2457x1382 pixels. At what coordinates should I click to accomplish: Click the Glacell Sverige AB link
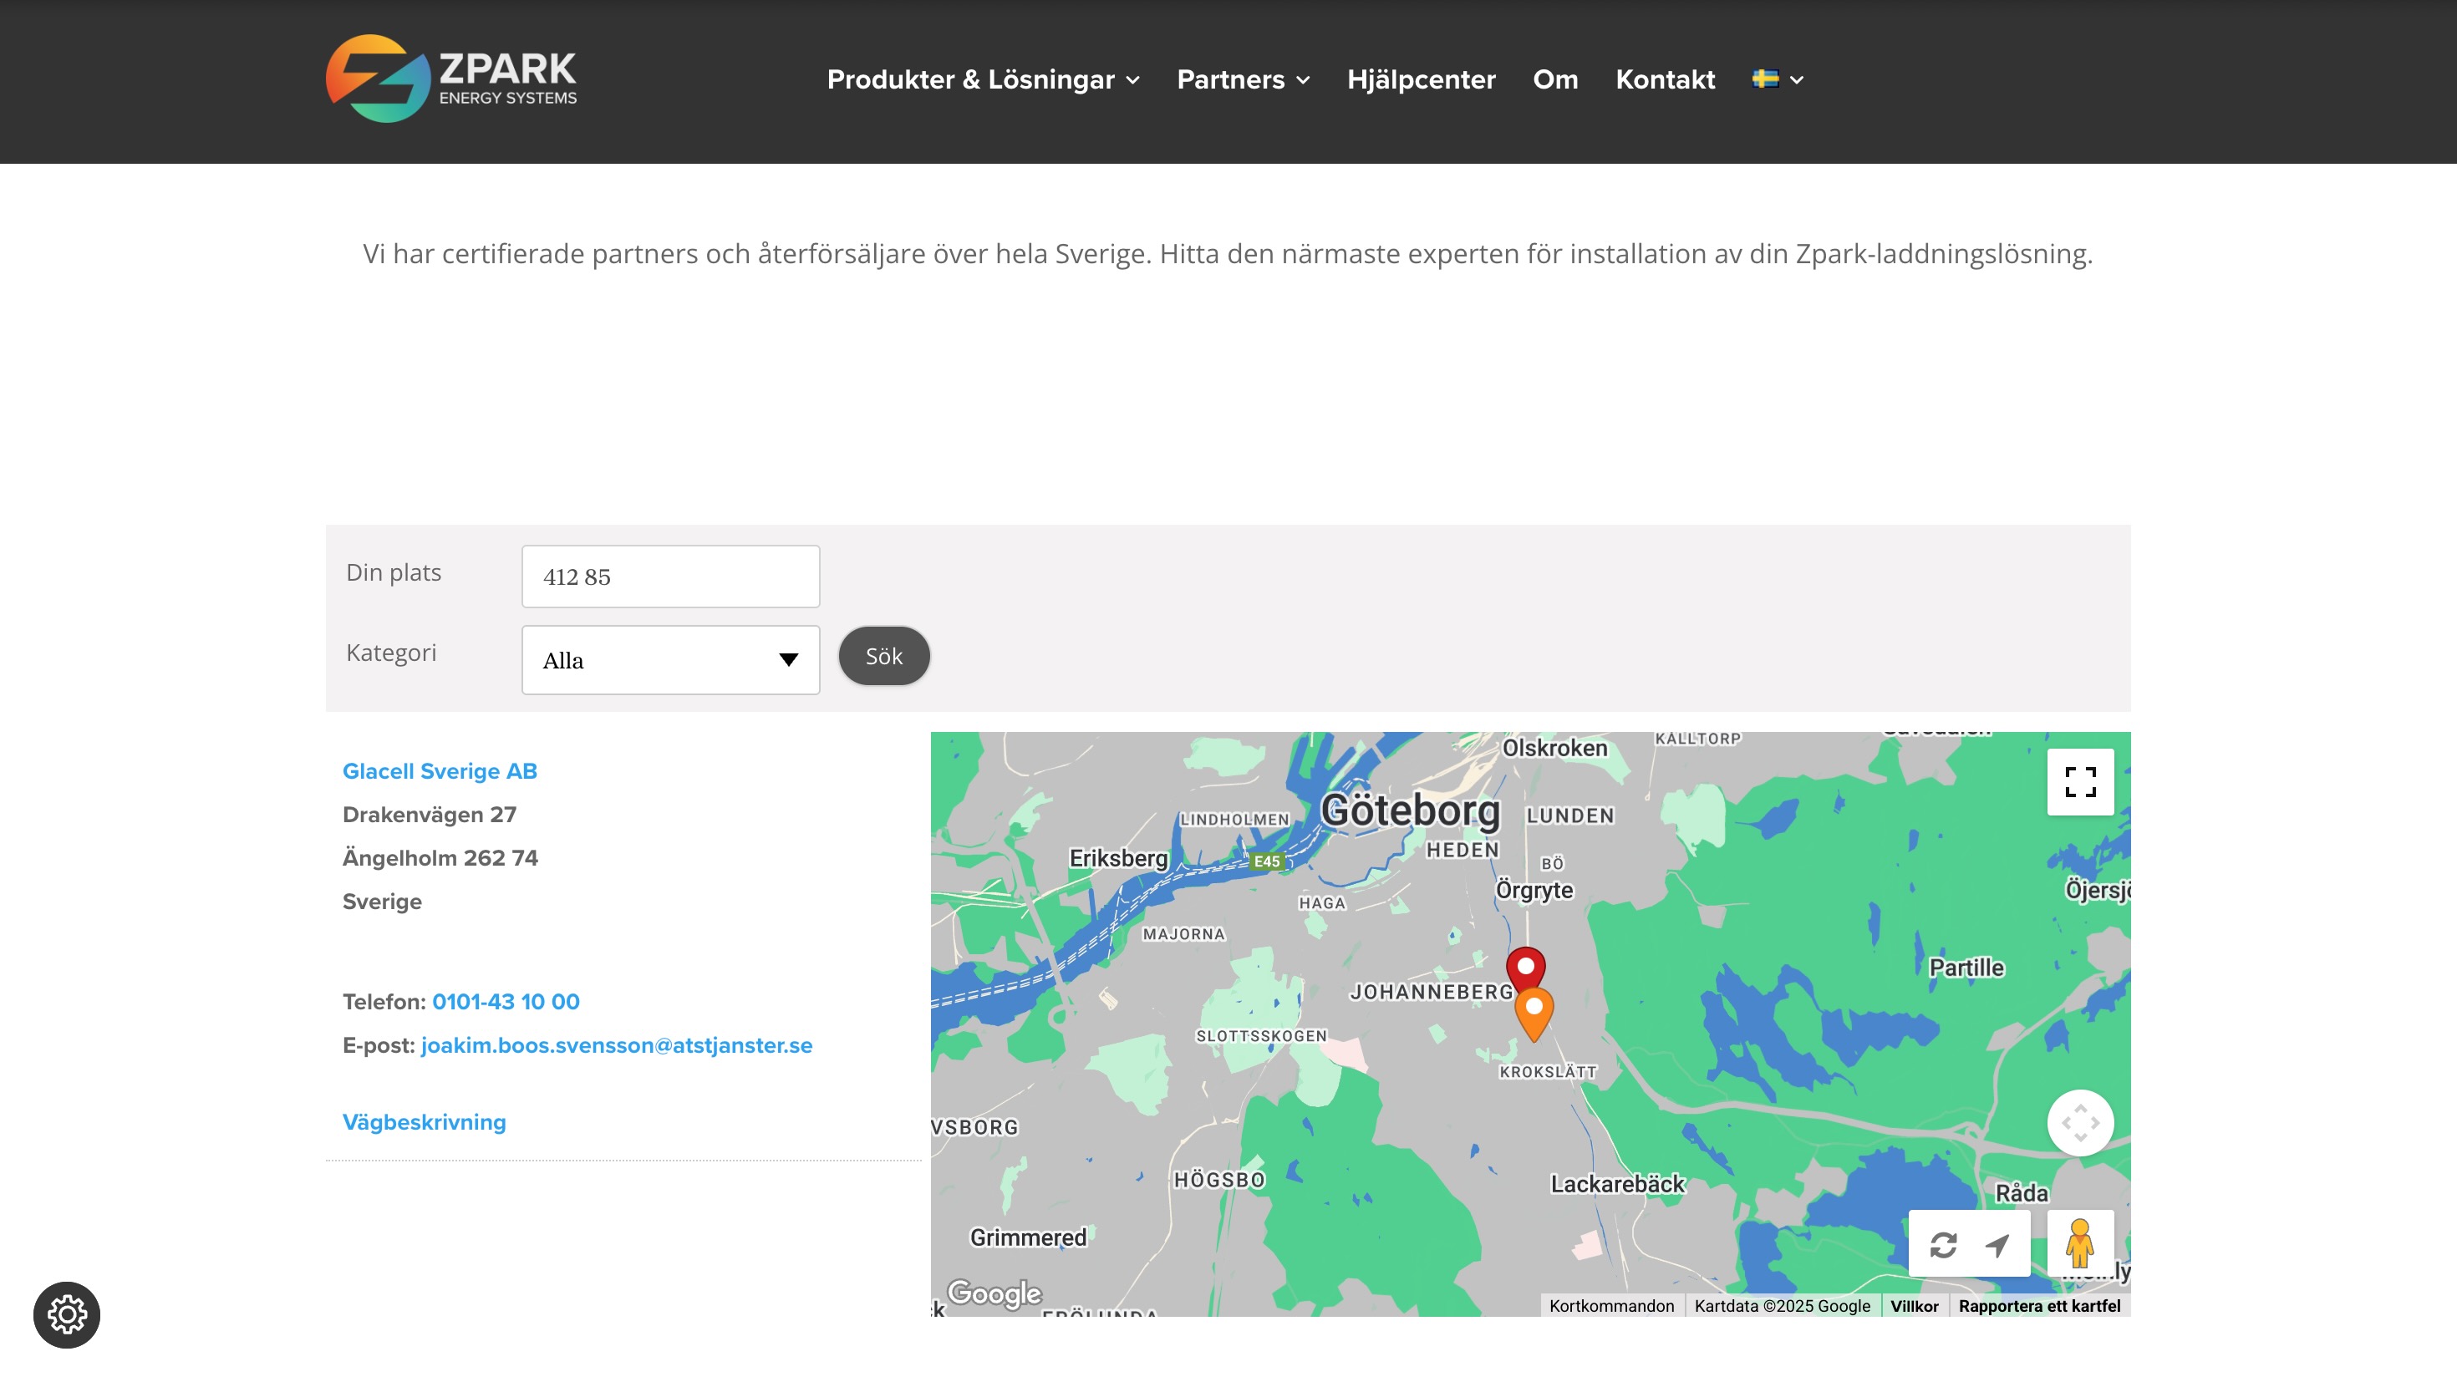pyautogui.click(x=440, y=770)
